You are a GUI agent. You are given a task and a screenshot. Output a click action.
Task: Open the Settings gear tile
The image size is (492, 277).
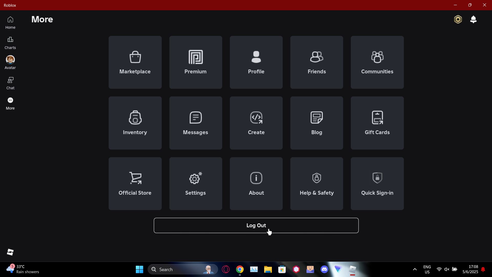pos(196,184)
